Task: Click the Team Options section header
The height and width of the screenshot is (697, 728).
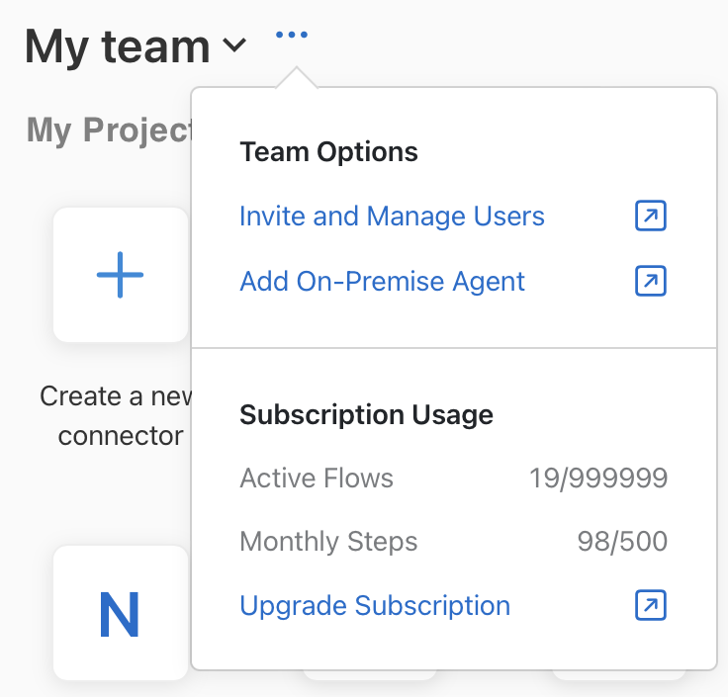Action: click(328, 152)
